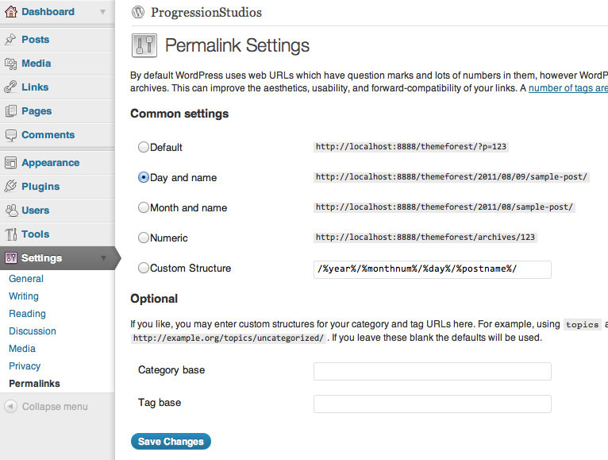
Task: Click the Tools icon in sidebar
Action: pos(11,234)
